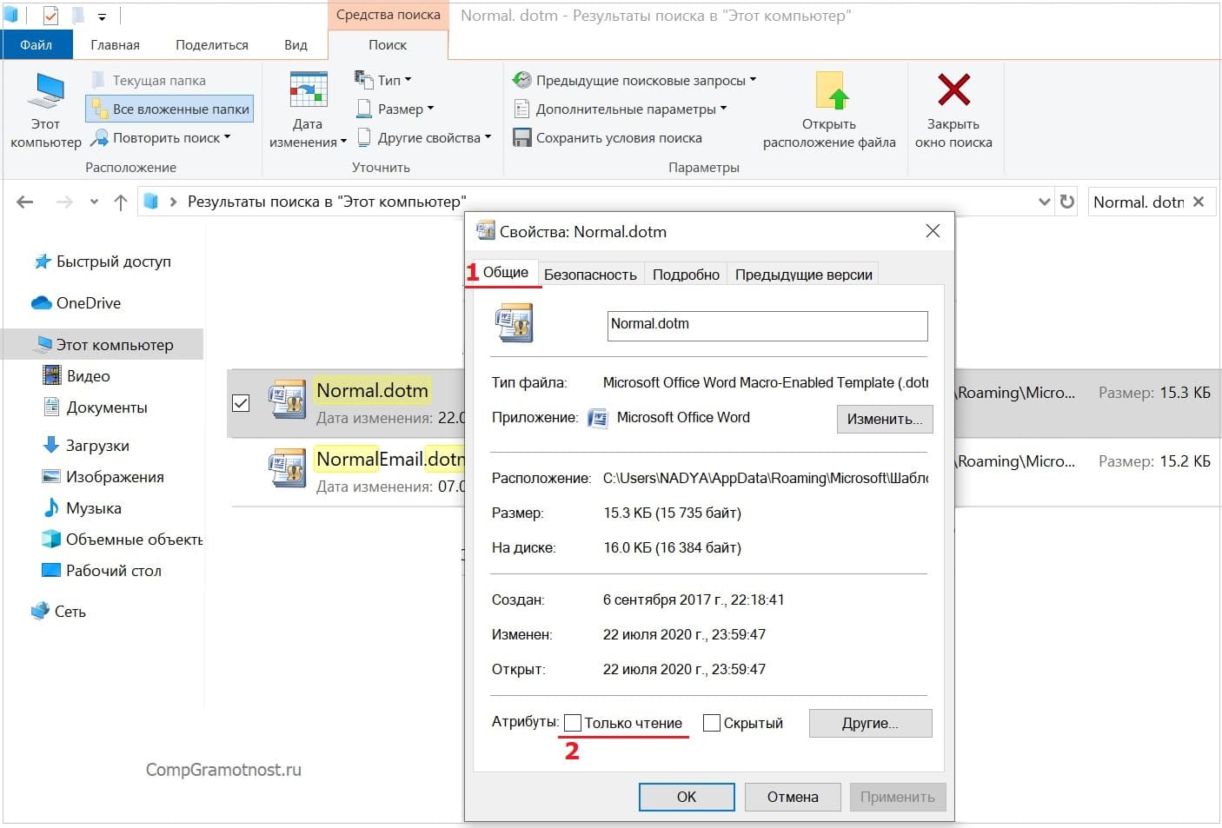Click This PC icon in ribbon
The height and width of the screenshot is (828, 1222).
(x=45, y=92)
